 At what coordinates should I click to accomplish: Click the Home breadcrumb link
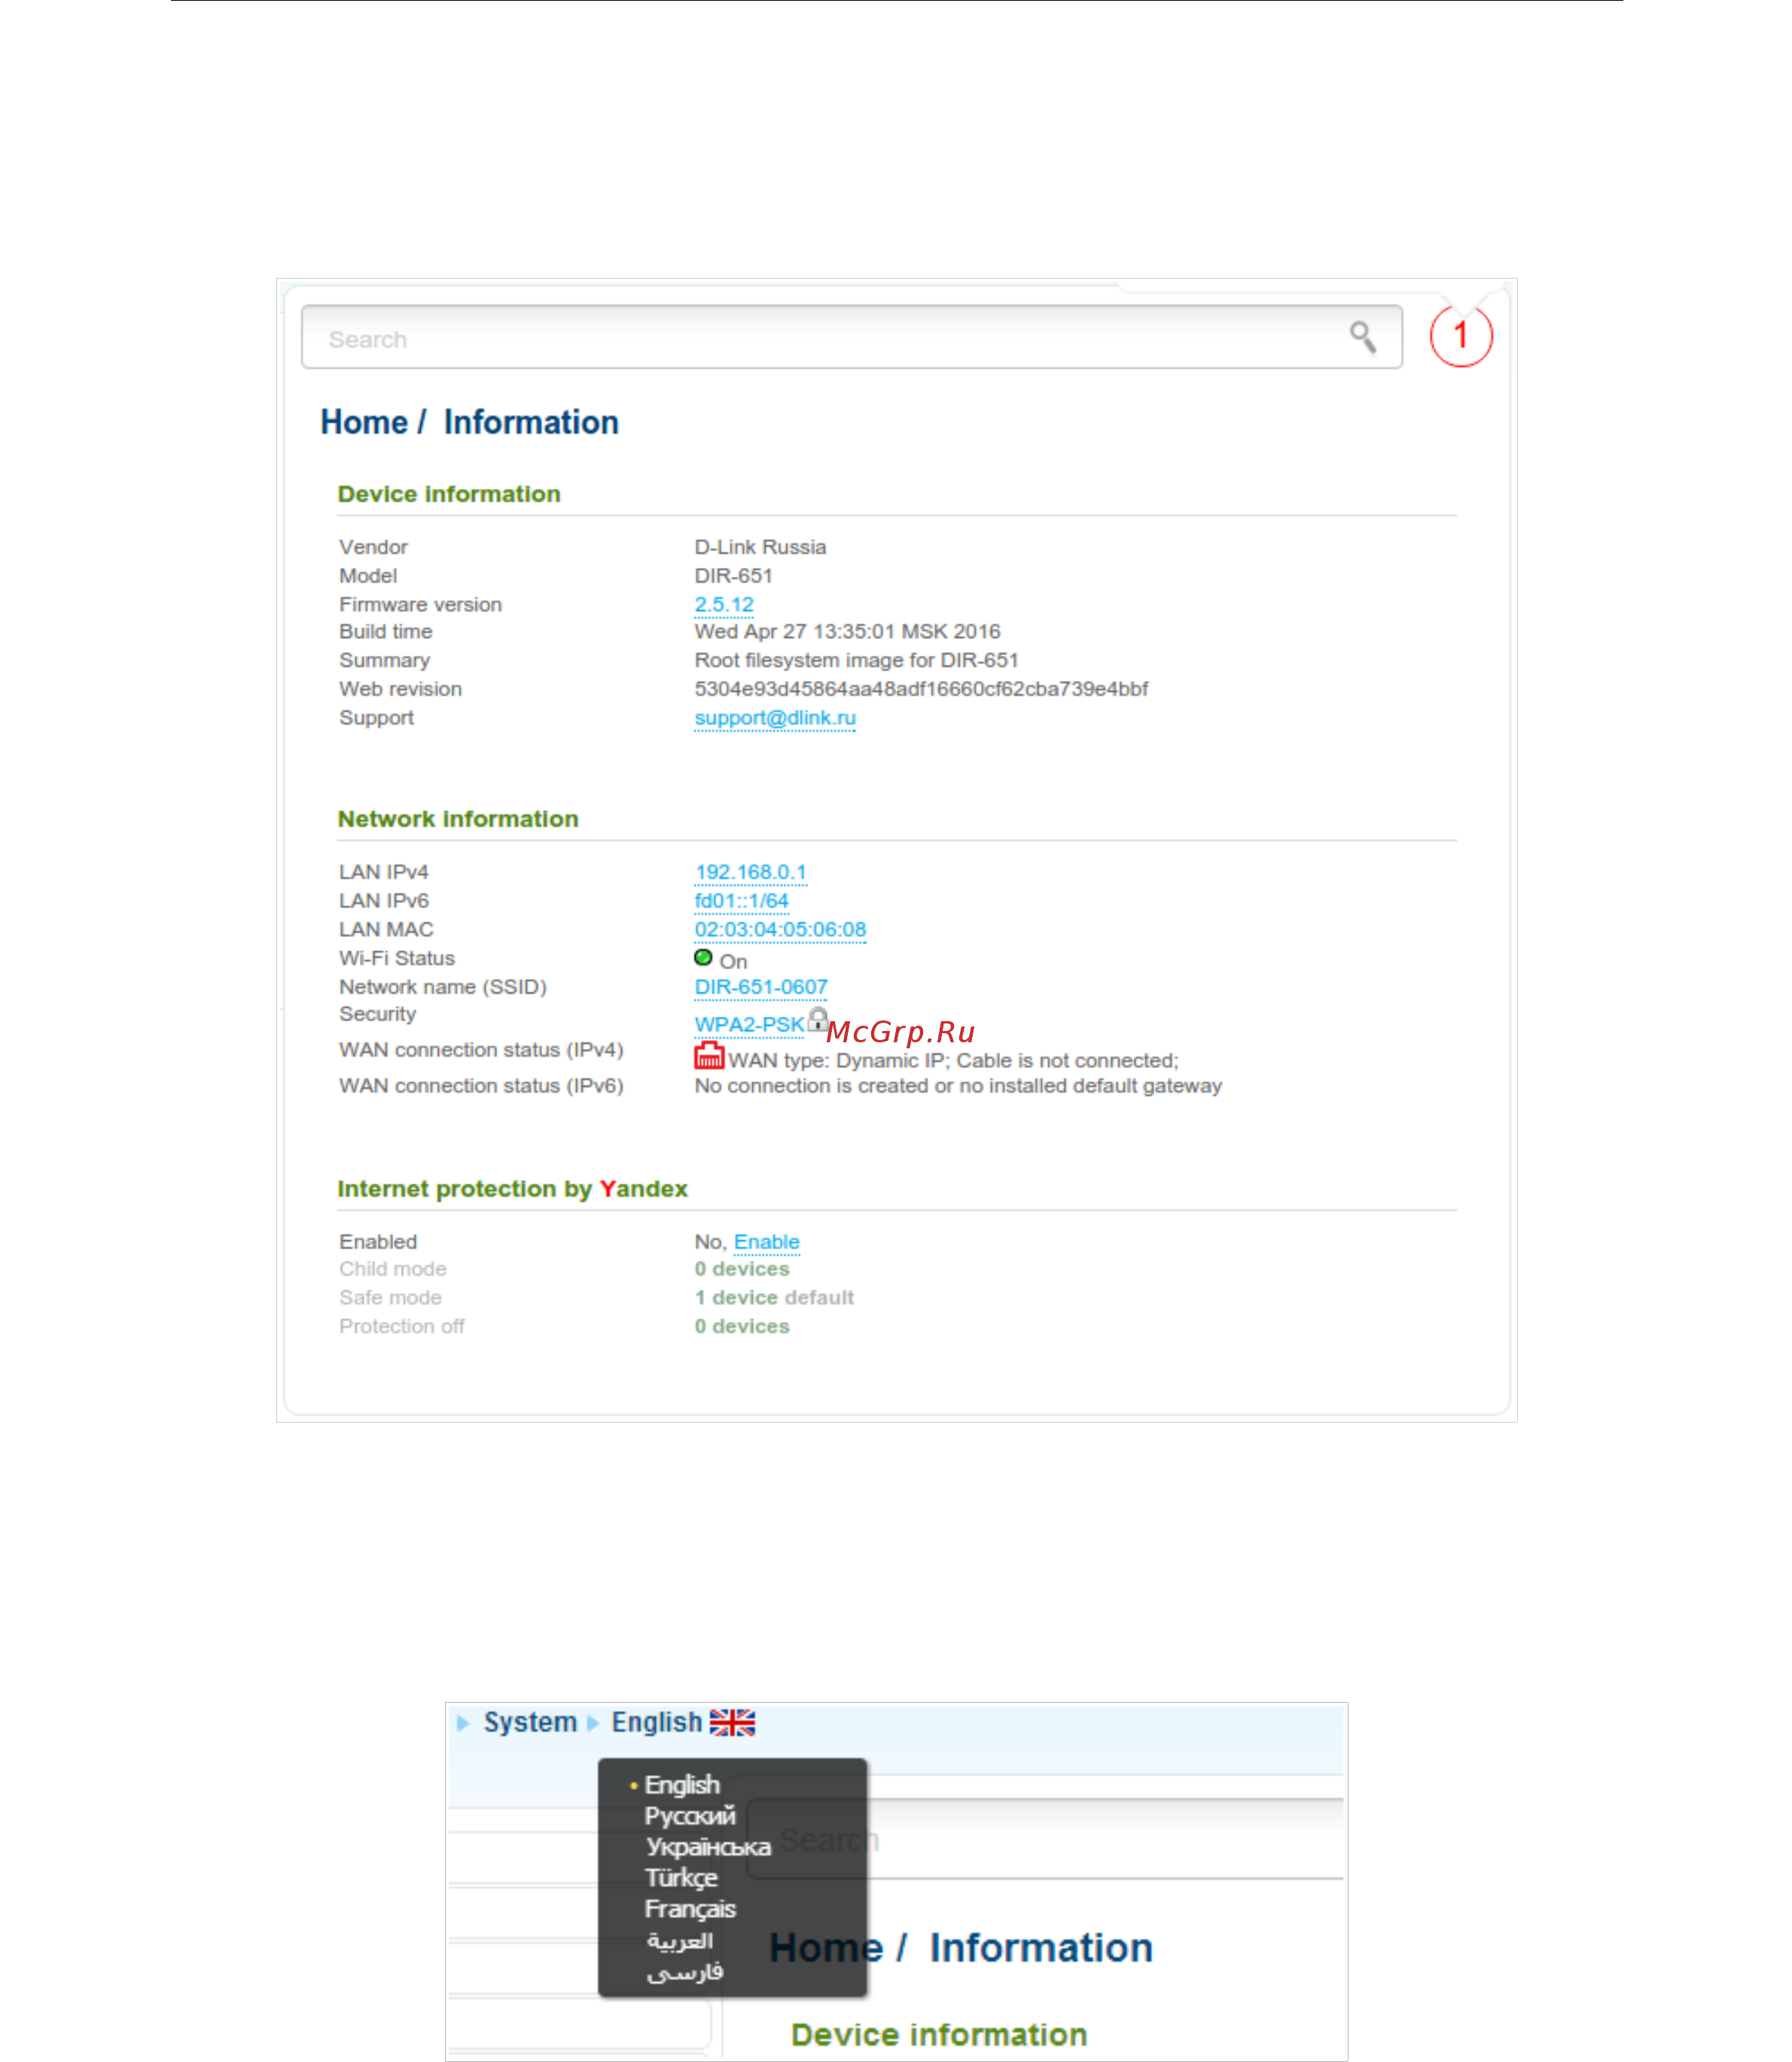[364, 422]
